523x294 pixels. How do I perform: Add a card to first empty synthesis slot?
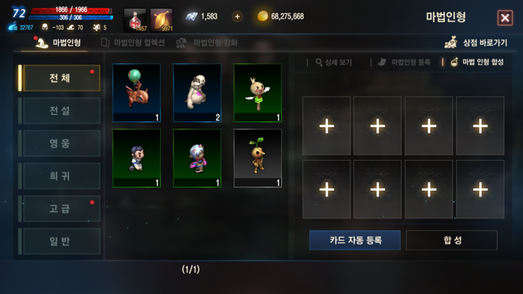point(326,126)
